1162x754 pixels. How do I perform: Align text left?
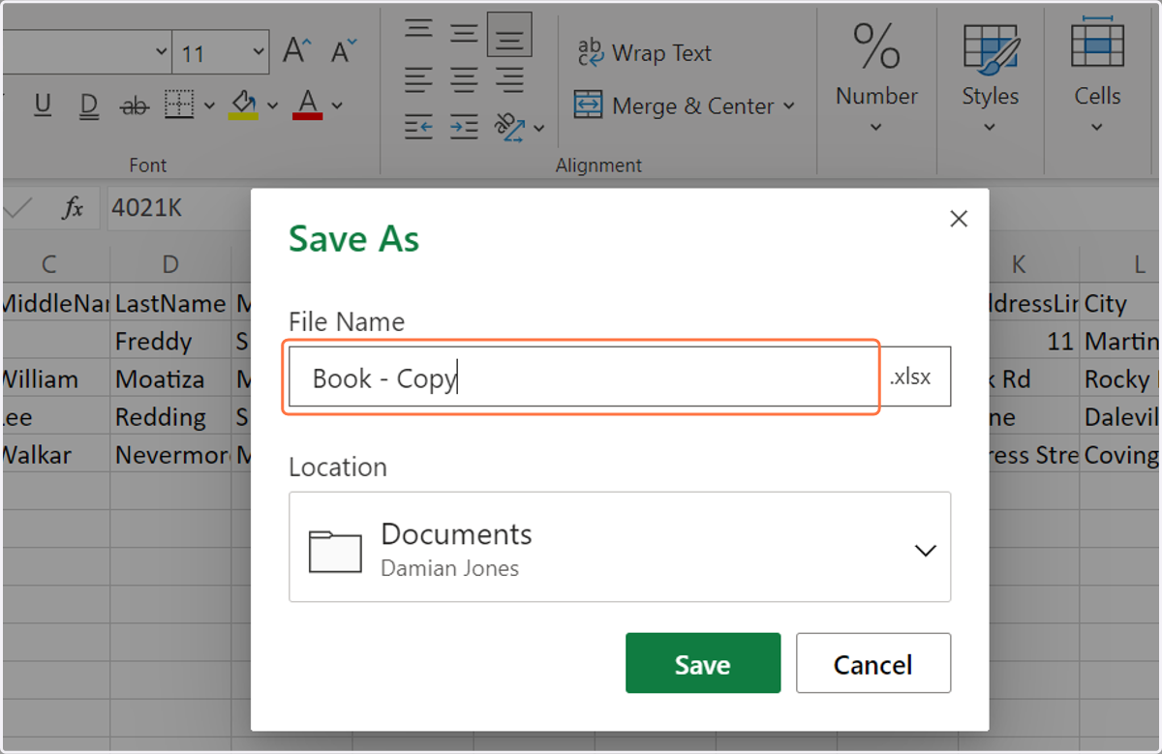[x=418, y=79]
